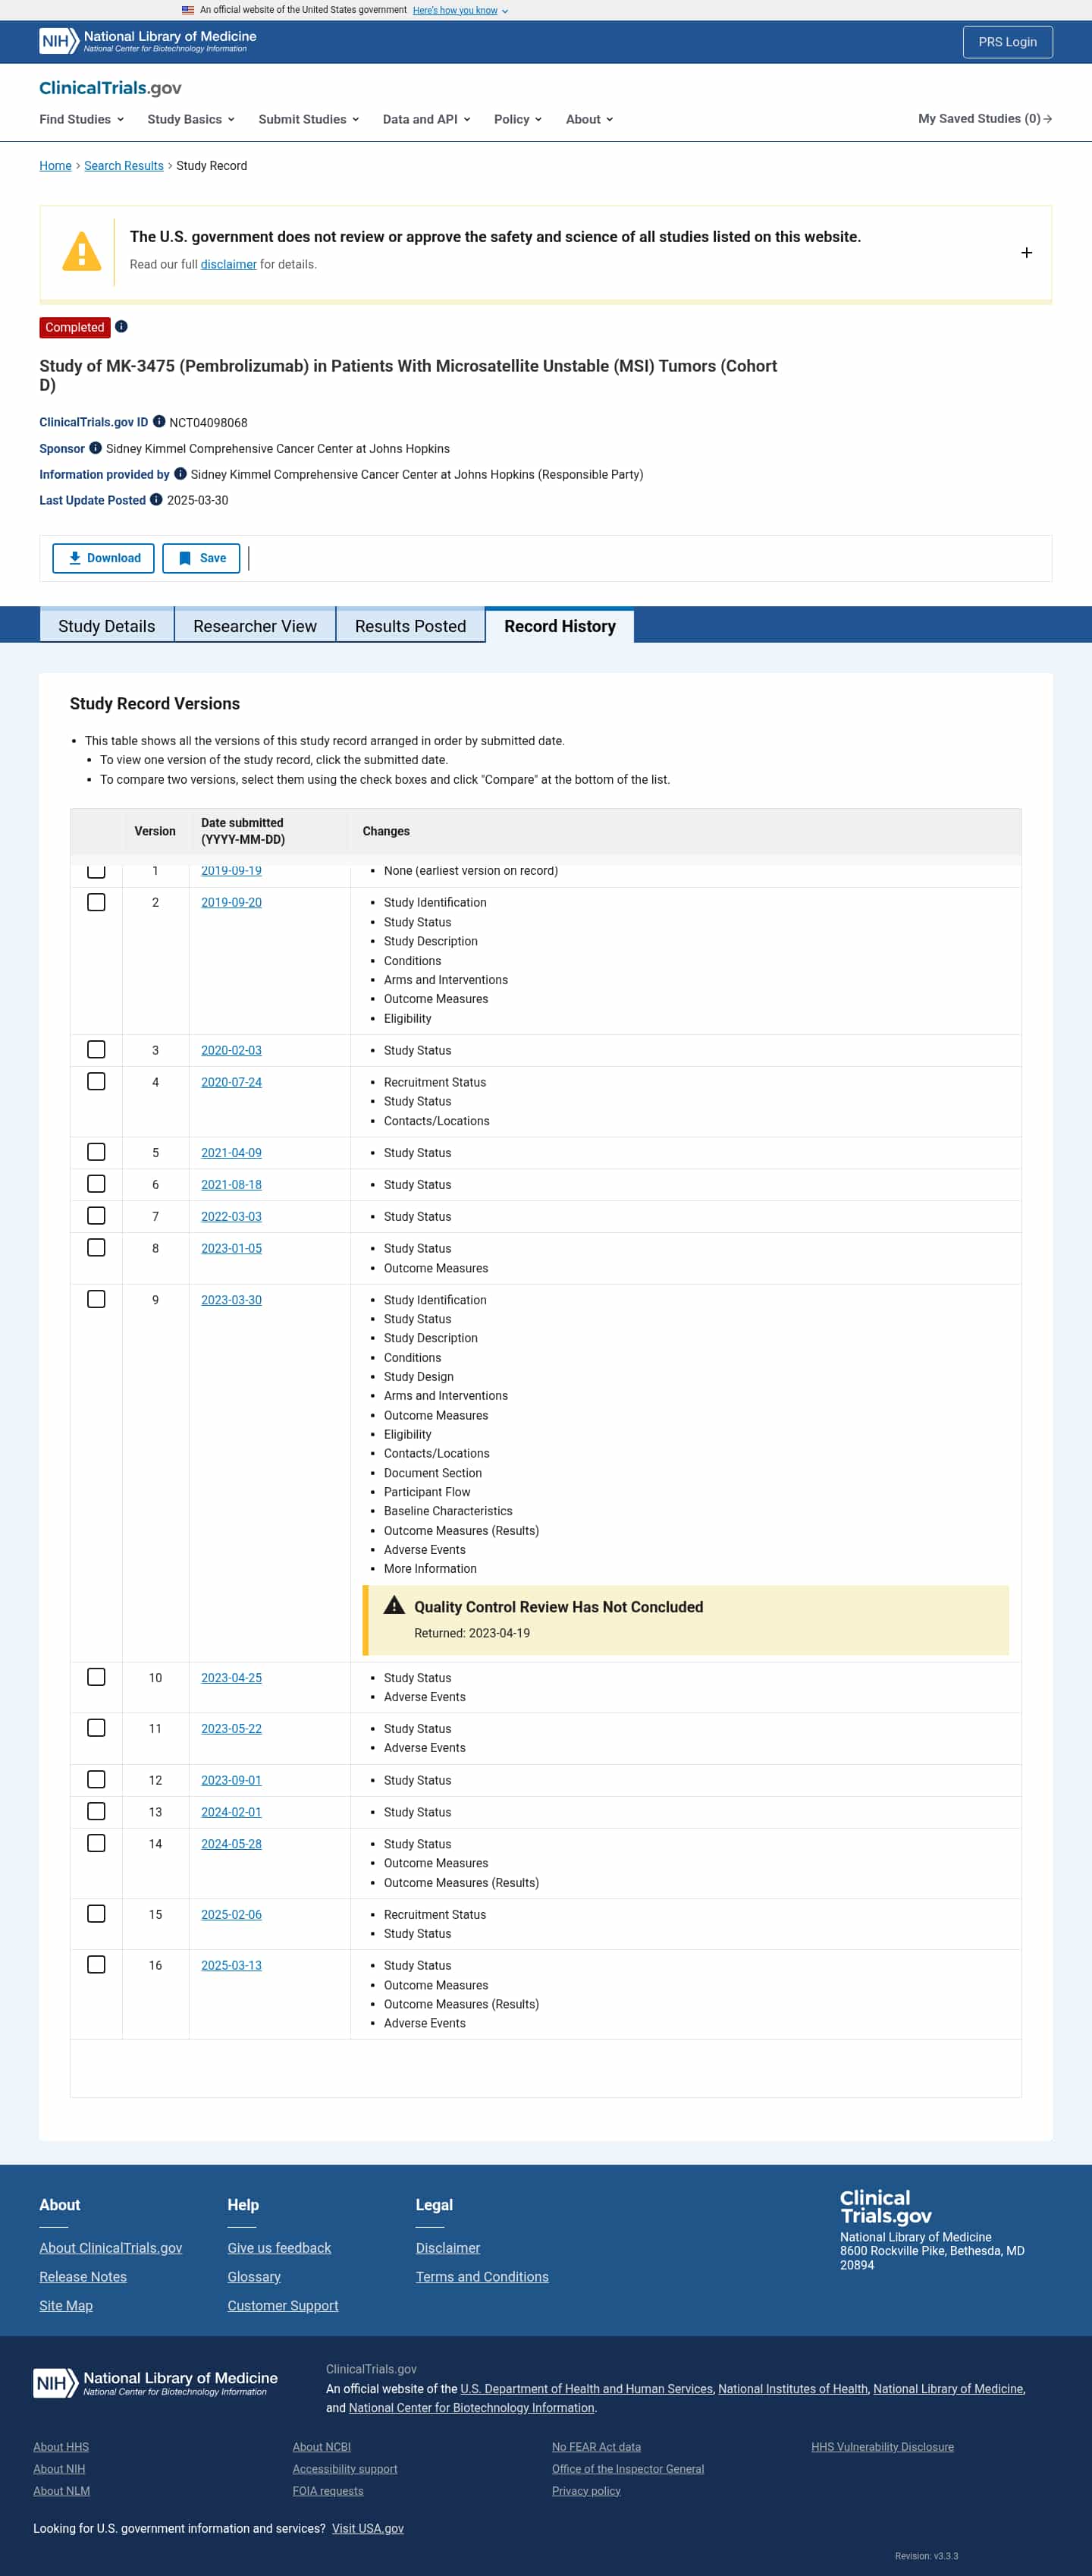
Task: Open the disclaimer link in warning box
Action: pos(229,264)
